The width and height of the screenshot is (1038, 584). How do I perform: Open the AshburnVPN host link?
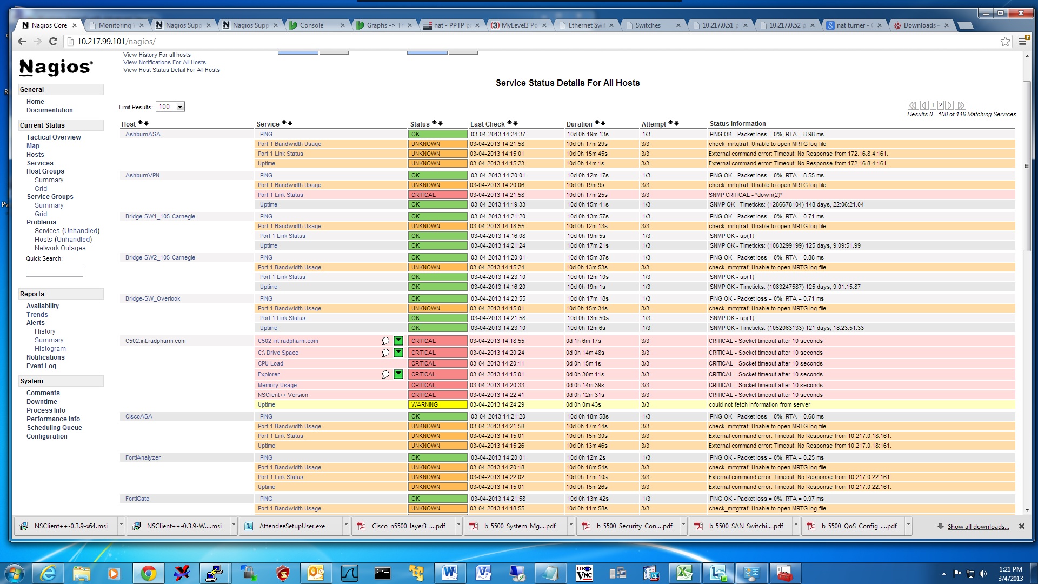coord(142,175)
